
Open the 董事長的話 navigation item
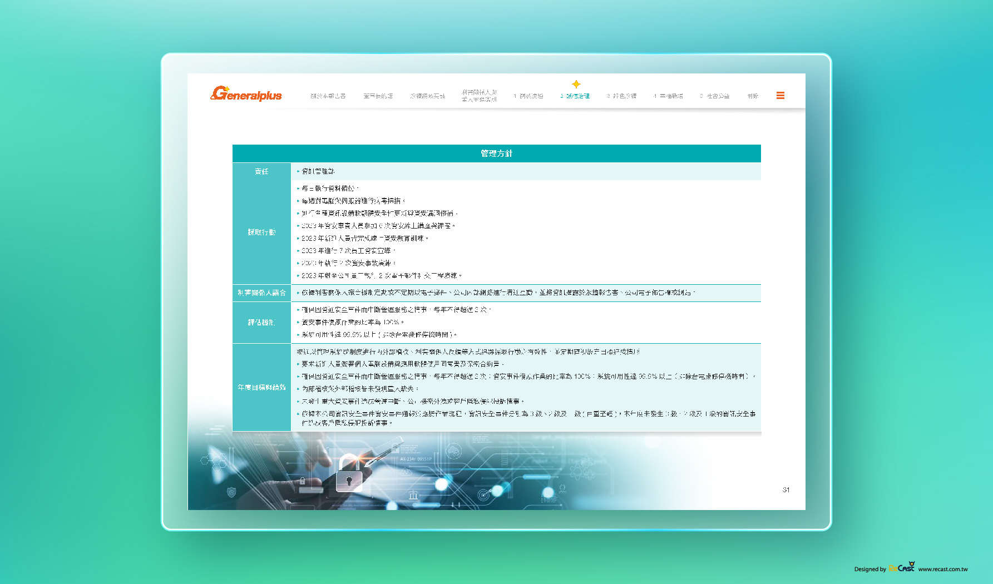coord(378,96)
